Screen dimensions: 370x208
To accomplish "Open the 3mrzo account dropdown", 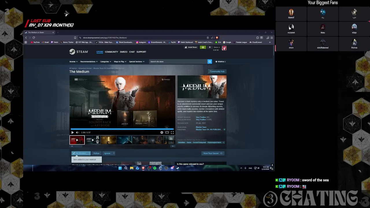I will pos(217,47).
